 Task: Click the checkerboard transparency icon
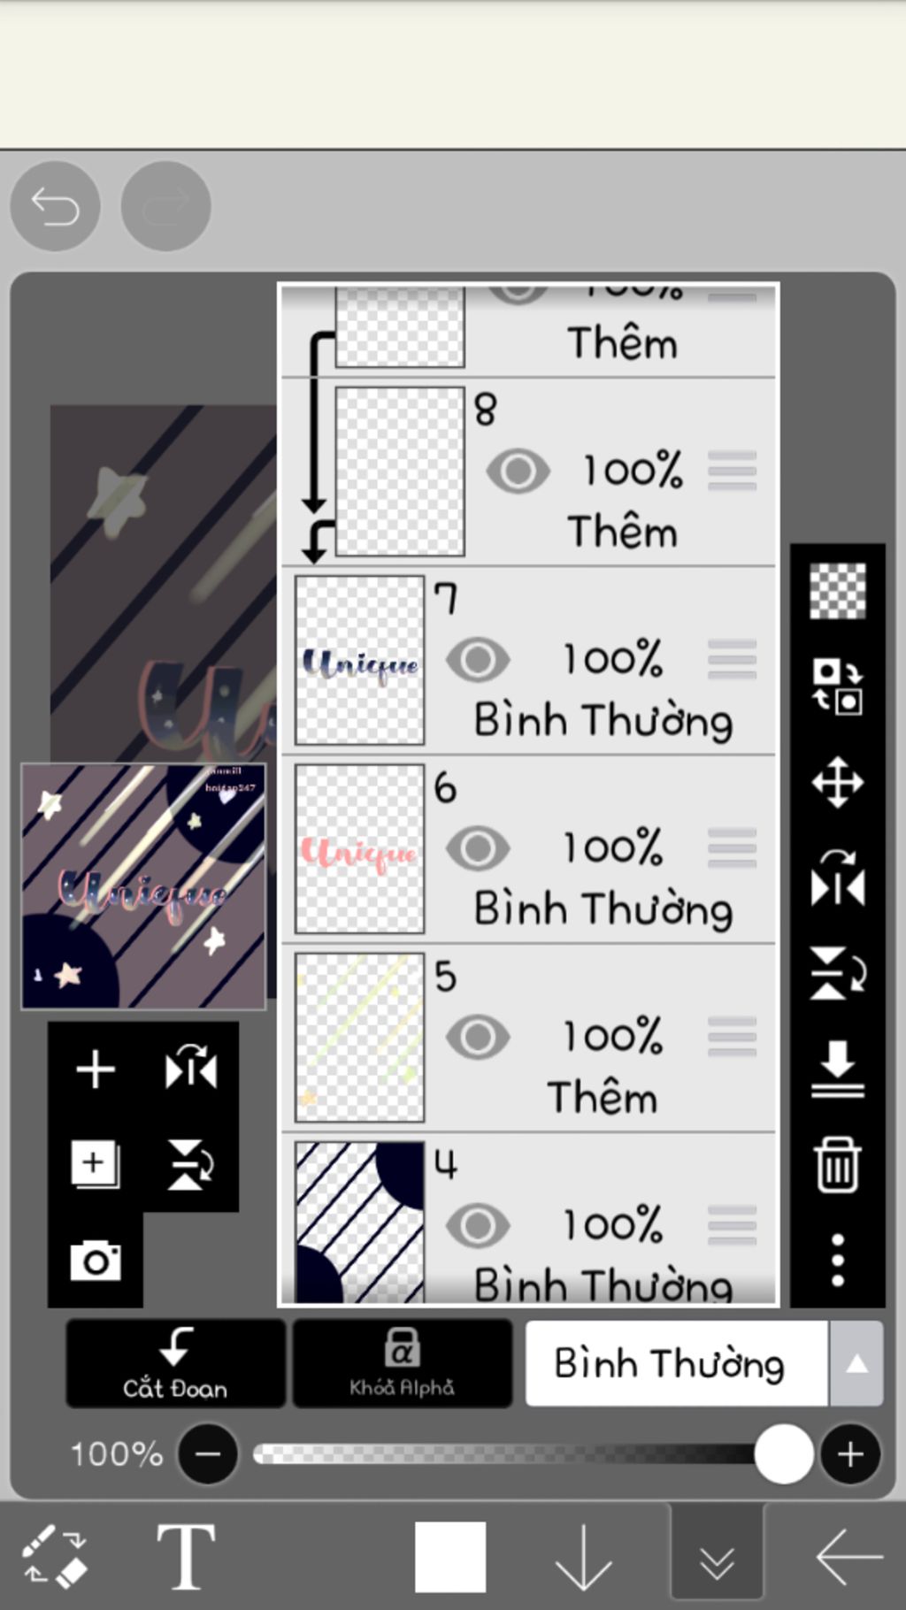click(837, 590)
